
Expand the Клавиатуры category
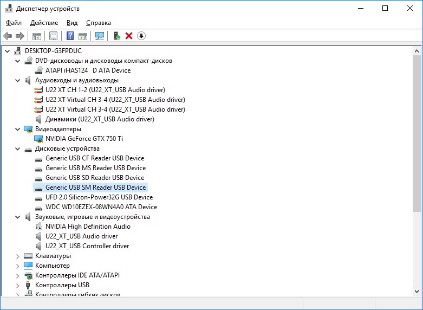tap(18, 256)
